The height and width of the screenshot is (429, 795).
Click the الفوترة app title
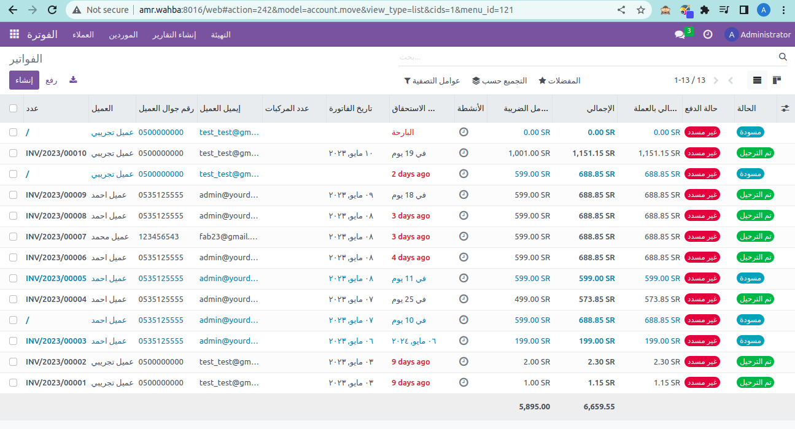(x=42, y=34)
